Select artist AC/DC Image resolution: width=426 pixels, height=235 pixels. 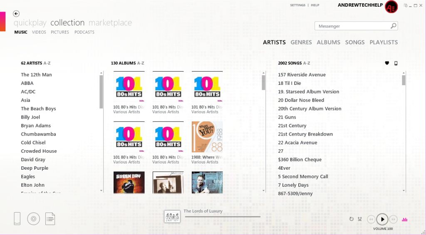[28, 92]
